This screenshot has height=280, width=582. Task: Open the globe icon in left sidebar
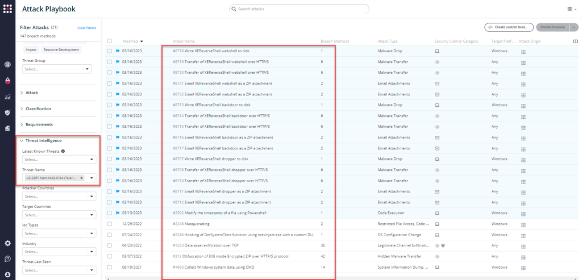coord(7,65)
